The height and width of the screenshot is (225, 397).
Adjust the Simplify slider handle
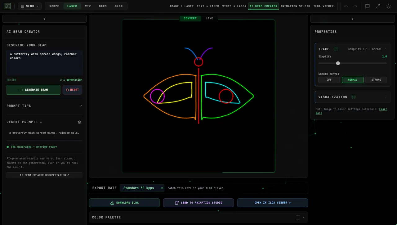338,63
